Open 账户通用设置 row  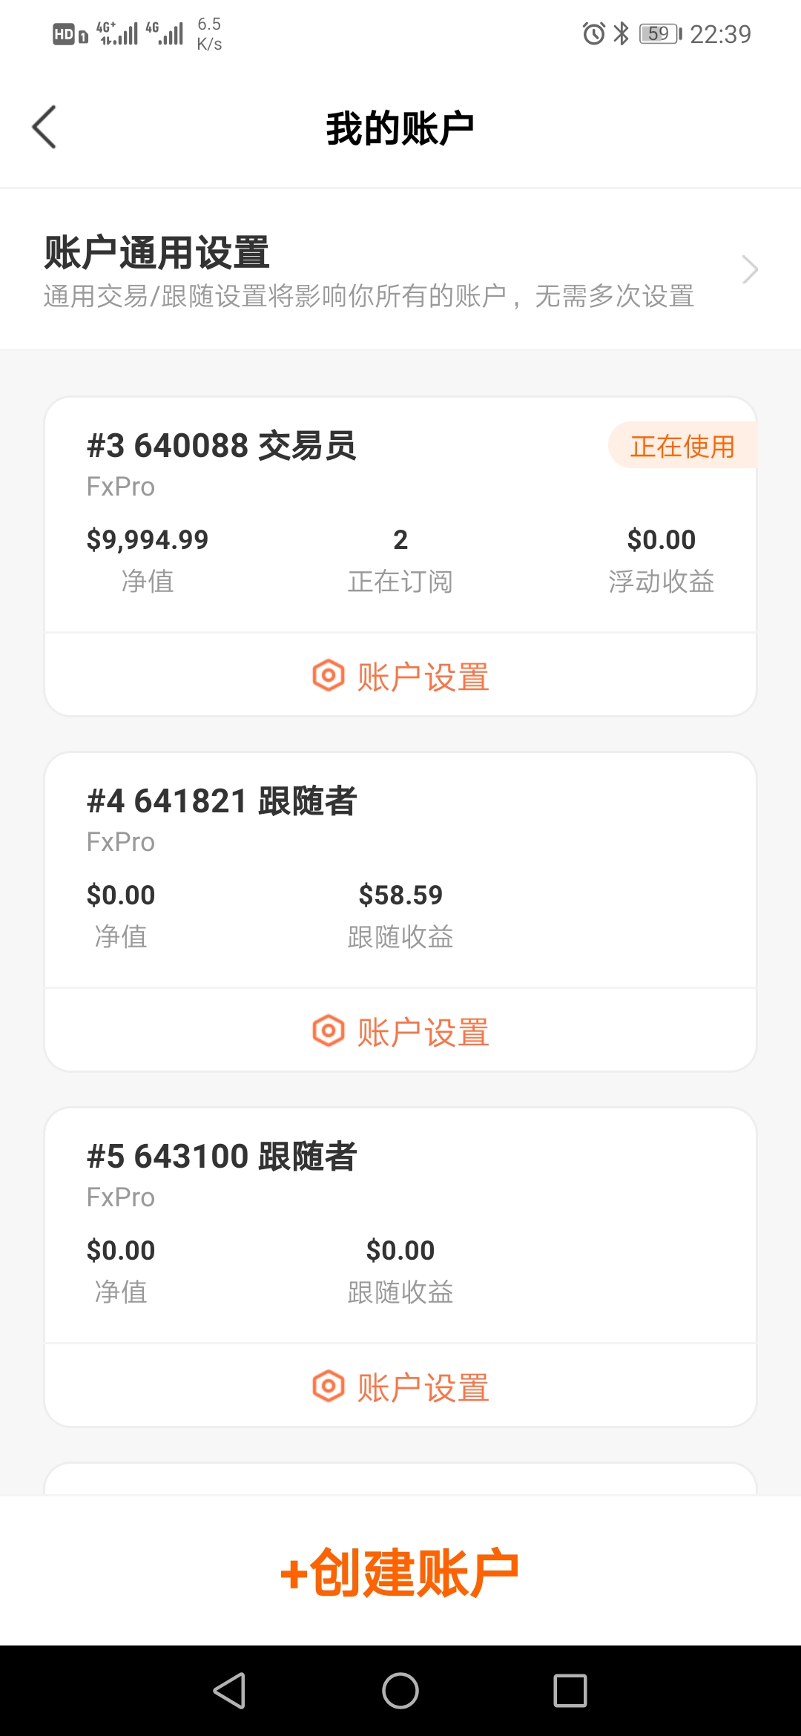(400, 269)
